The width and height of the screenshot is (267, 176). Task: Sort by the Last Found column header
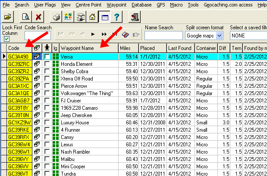click(x=181, y=48)
